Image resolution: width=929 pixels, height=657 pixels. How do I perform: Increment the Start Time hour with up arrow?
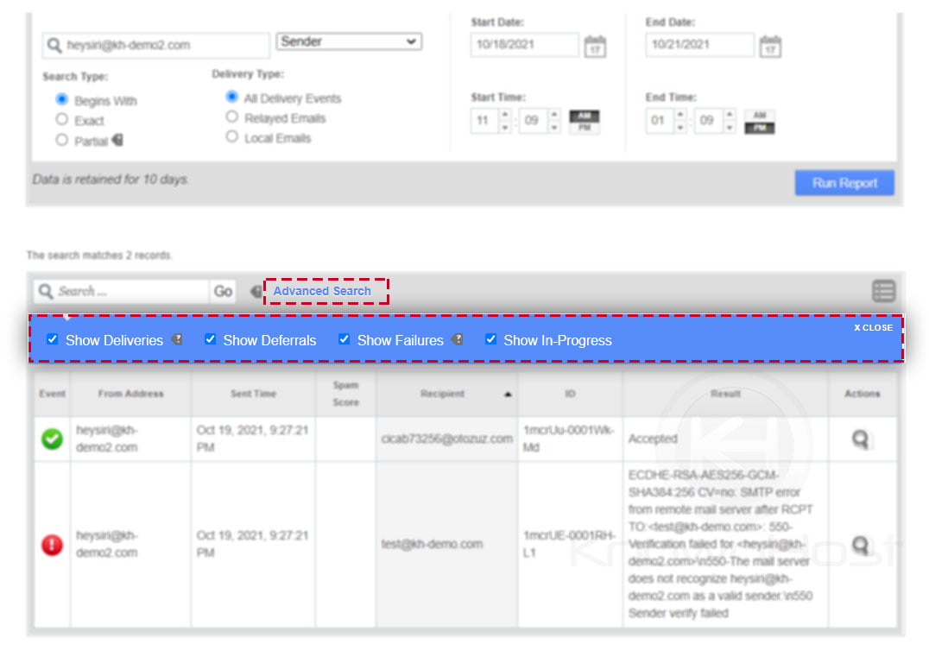click(504, 113)
